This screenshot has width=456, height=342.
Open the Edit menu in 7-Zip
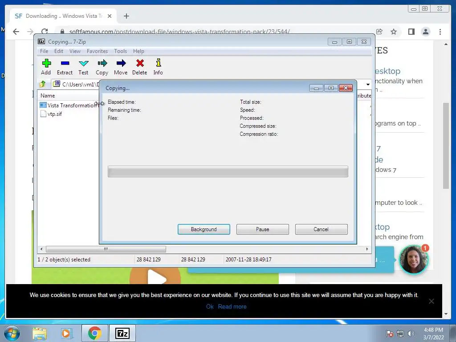58,51
